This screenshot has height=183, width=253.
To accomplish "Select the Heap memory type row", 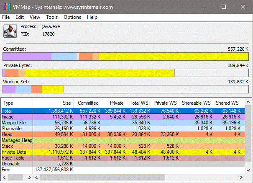I will click(17, 134).
